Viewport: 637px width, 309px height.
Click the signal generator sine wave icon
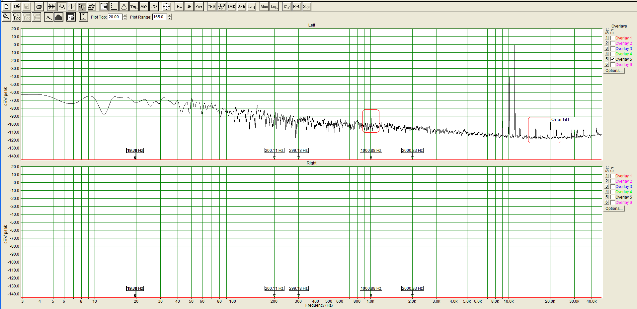point(166,6)
